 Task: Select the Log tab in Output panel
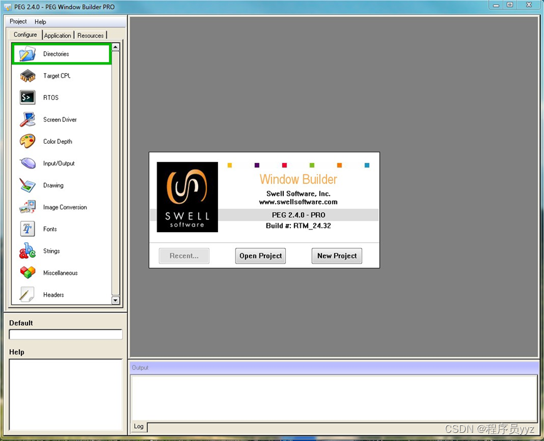click(139, 427)
